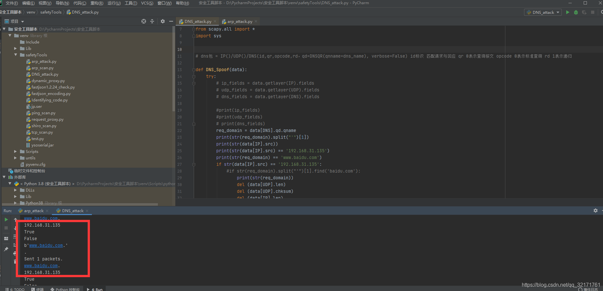Viewport: 603px width, 291px height.
Task: Collapse the 安全工具脚本 project root
Action: pos(4,29)
